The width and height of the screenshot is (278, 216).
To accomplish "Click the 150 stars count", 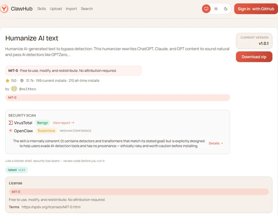I will [x=14, y=81].
